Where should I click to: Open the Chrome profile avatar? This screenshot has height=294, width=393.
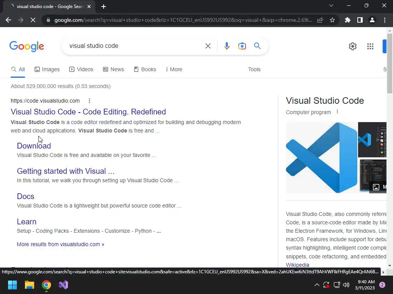(x=372, y=20)
